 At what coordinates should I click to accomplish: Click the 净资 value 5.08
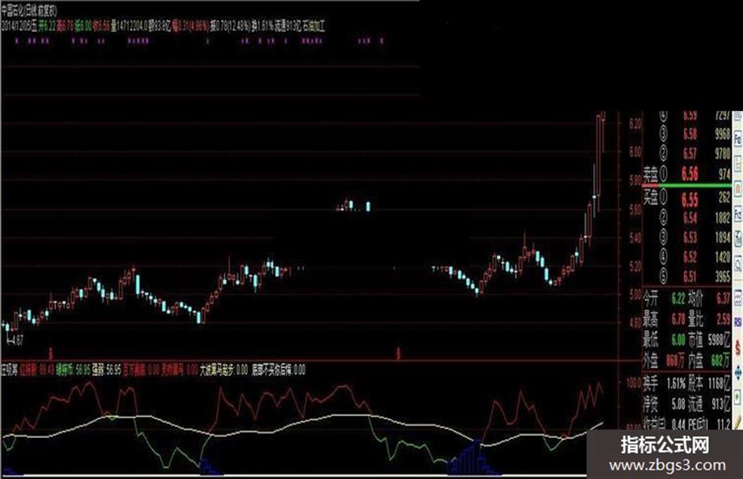click(679, 404)
